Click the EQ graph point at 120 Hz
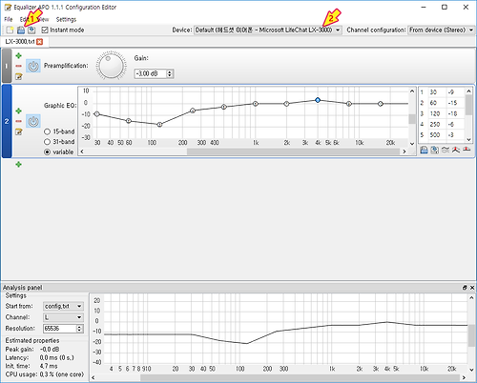This screenshot has height=383, width=477. 159,125
